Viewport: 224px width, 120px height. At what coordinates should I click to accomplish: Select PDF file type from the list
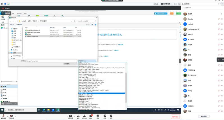click(x=84, y=93)
